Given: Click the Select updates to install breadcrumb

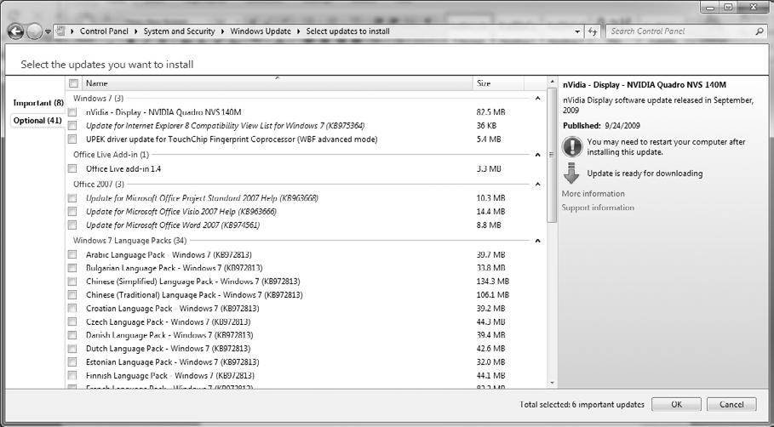Looking at the screenshot, I should point(347,31).
